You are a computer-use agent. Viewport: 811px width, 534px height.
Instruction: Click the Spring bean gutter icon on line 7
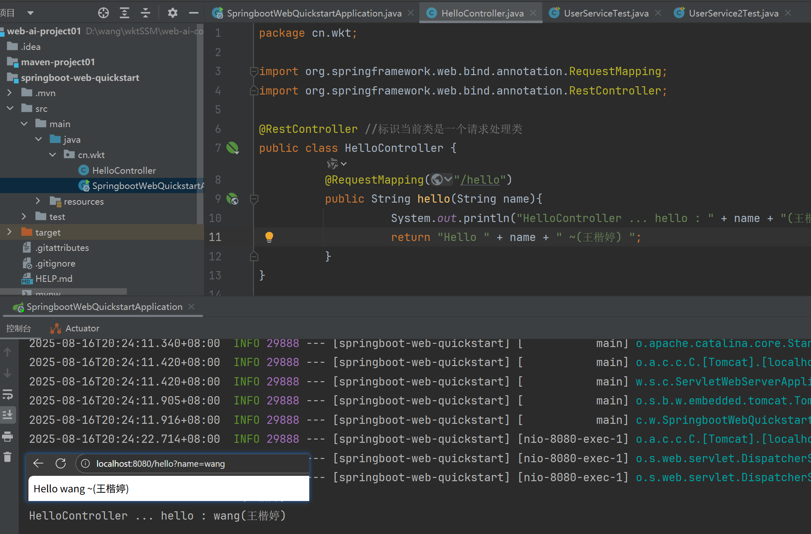tap(233, 148)
